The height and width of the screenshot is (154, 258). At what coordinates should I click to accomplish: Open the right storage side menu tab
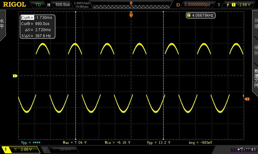tap(255, 23)
